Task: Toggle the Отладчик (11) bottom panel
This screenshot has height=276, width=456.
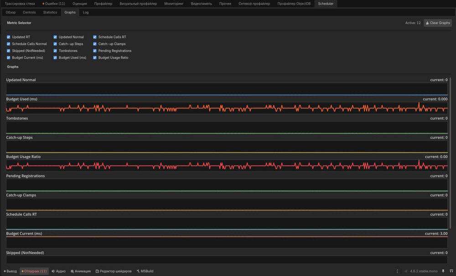Action: (34, 271)
